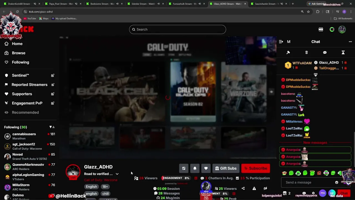Open the sgt_jackson12 channel in Following
This screenshot has width=355, height=200.
(29, 146)
